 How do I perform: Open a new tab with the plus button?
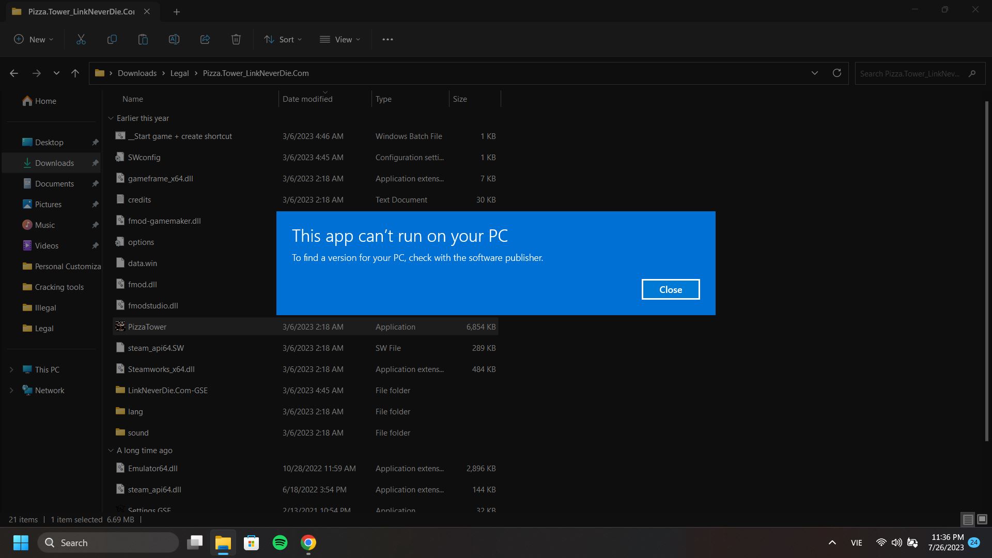177,11
